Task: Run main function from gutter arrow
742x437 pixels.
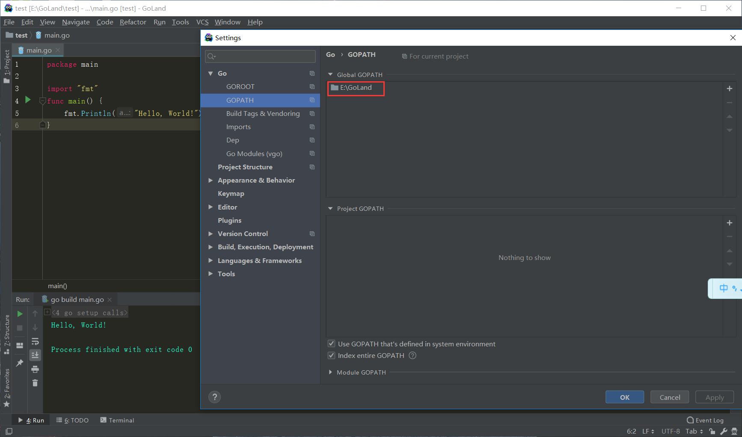Action: (28, 100)
